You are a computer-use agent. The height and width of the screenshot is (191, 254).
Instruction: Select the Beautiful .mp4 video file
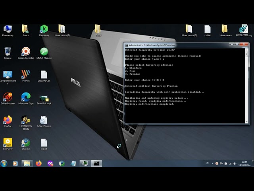(x=44, y=99)
